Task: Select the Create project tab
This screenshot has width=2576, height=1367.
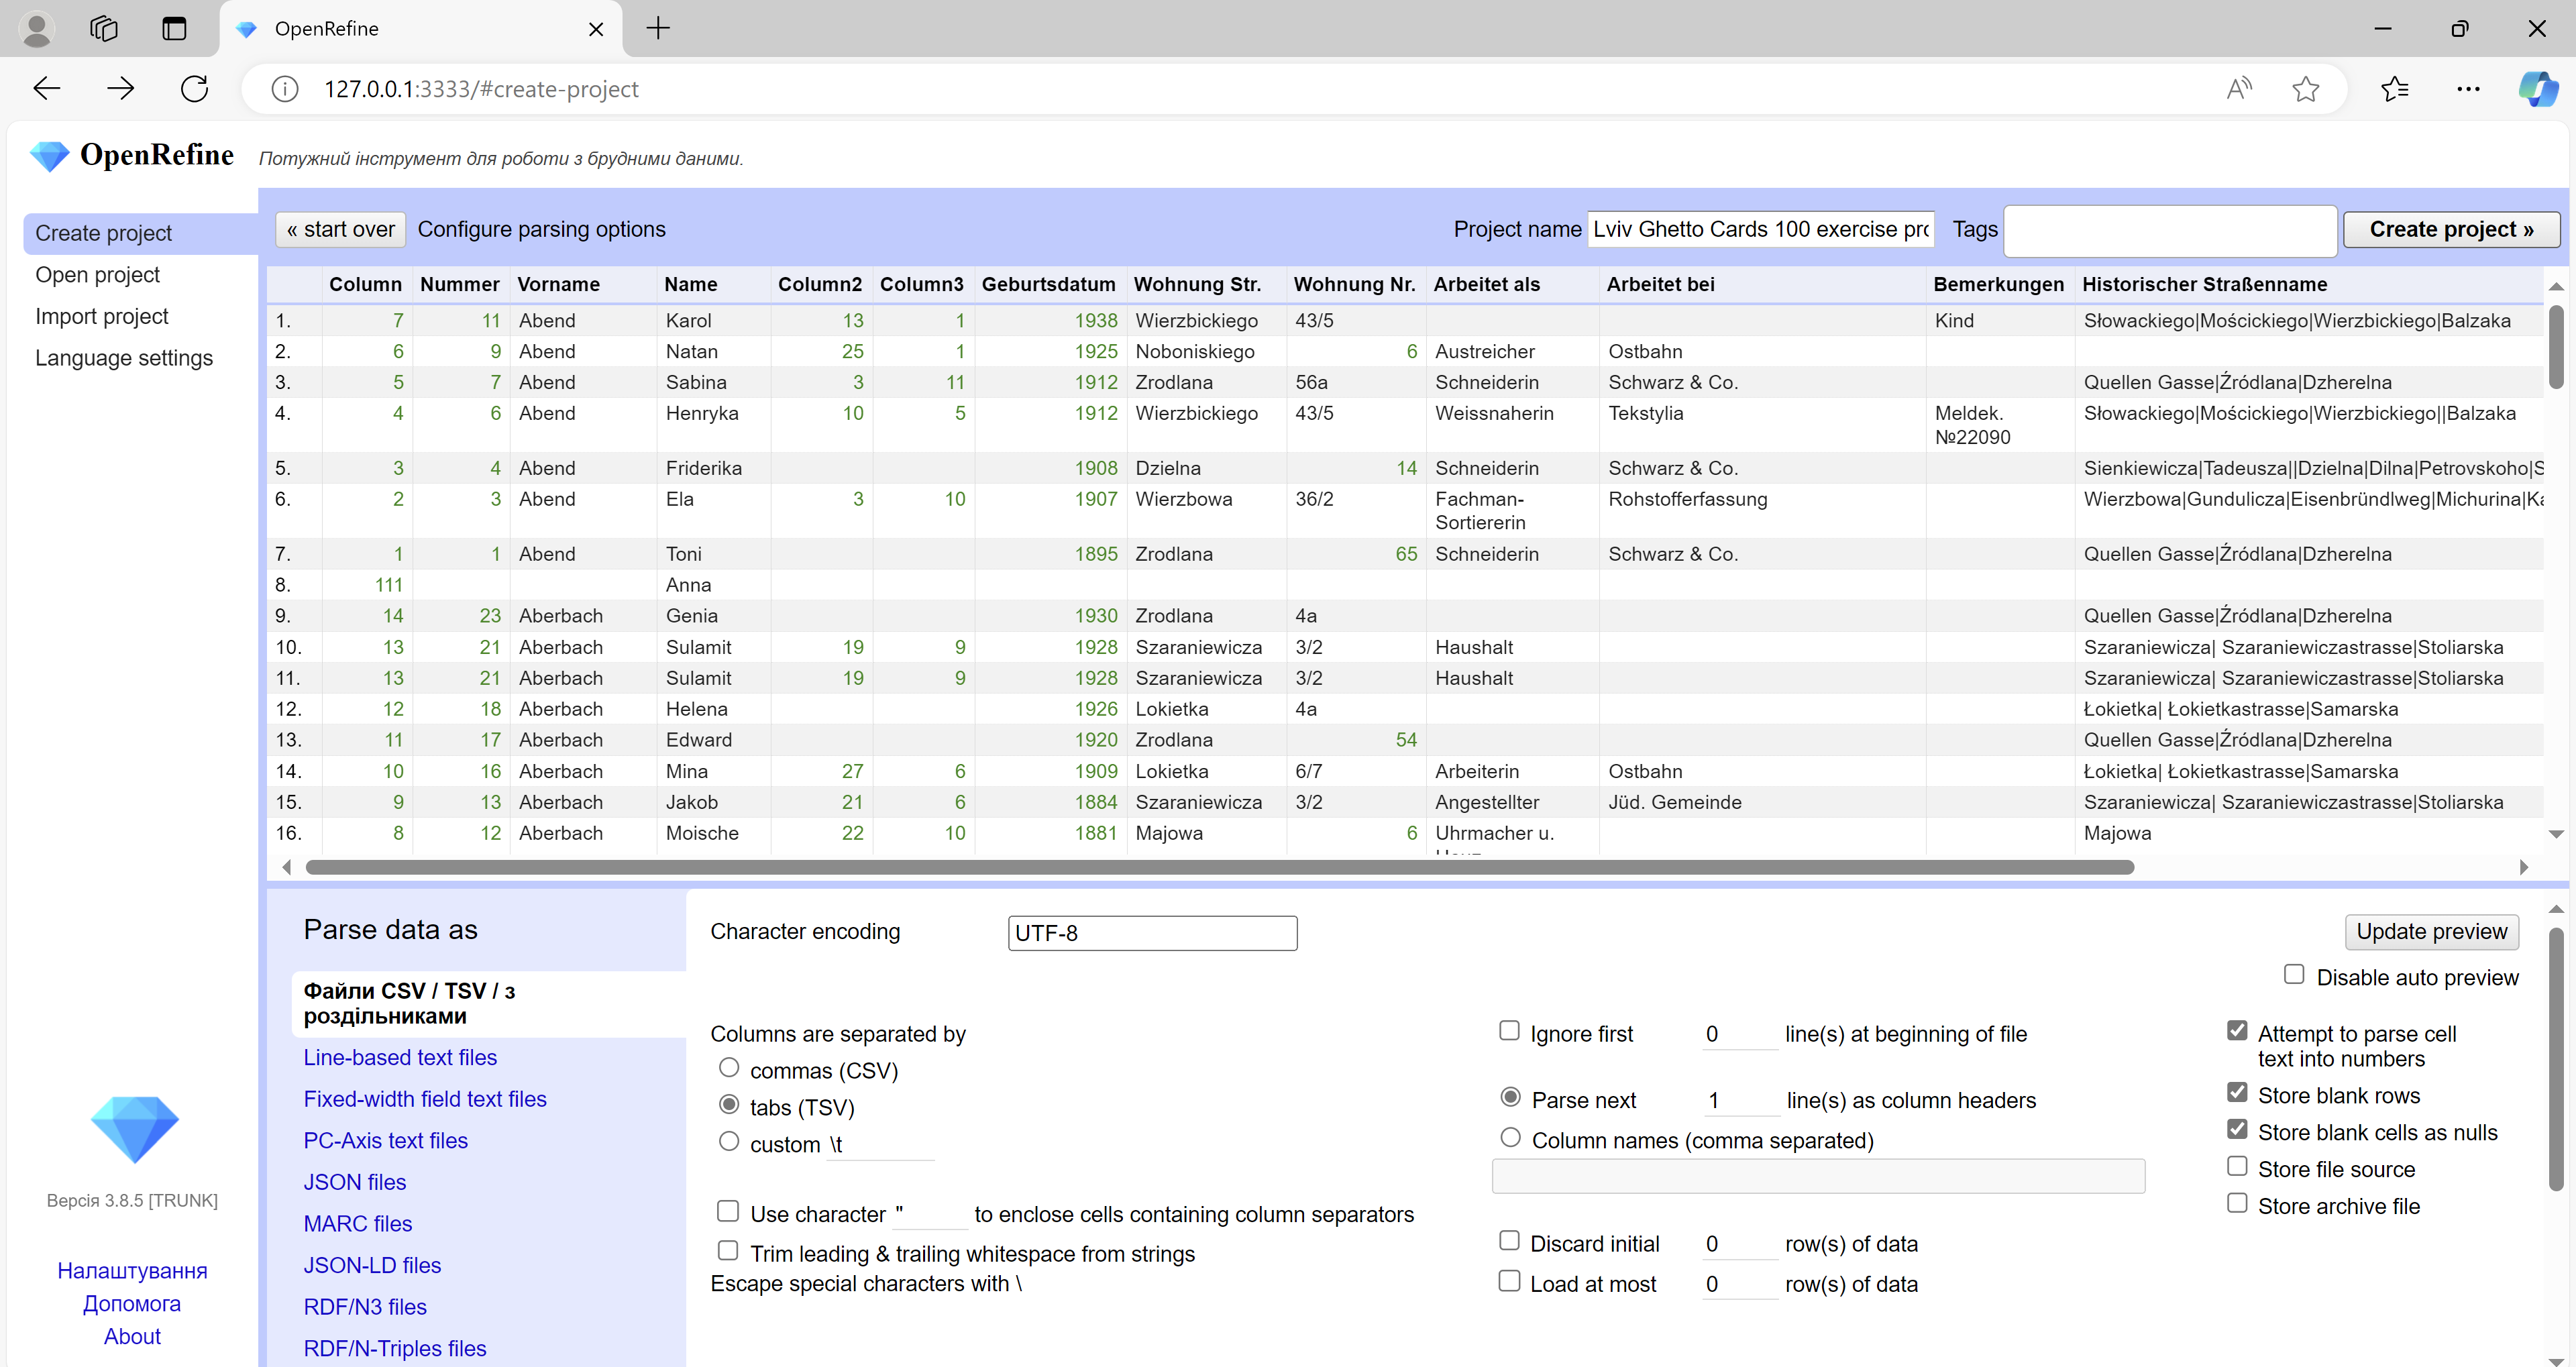Action: point(140,233)
